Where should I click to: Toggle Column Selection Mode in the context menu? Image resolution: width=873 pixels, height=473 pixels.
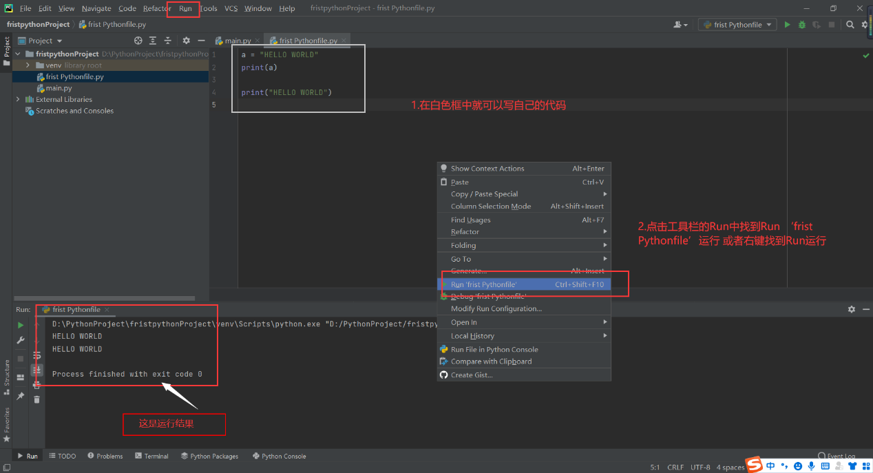[524, 207]
